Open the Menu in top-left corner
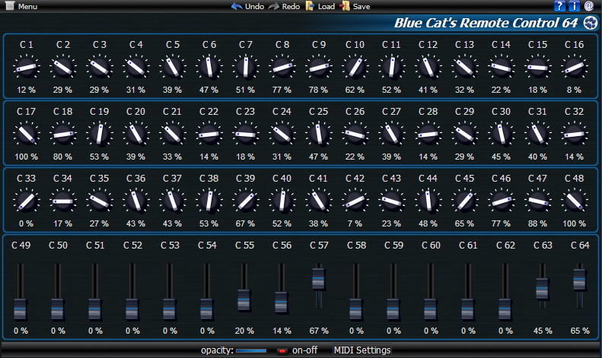Viewport: 602px width, 358px height. 21,6
